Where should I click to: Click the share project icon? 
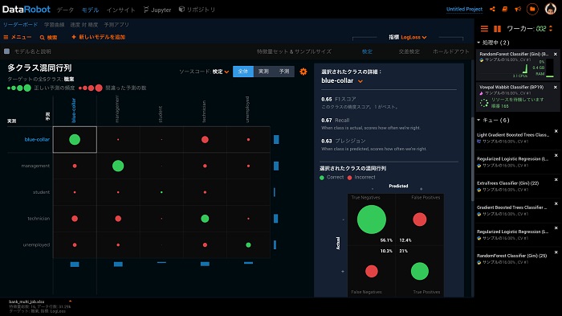(492, 9)
